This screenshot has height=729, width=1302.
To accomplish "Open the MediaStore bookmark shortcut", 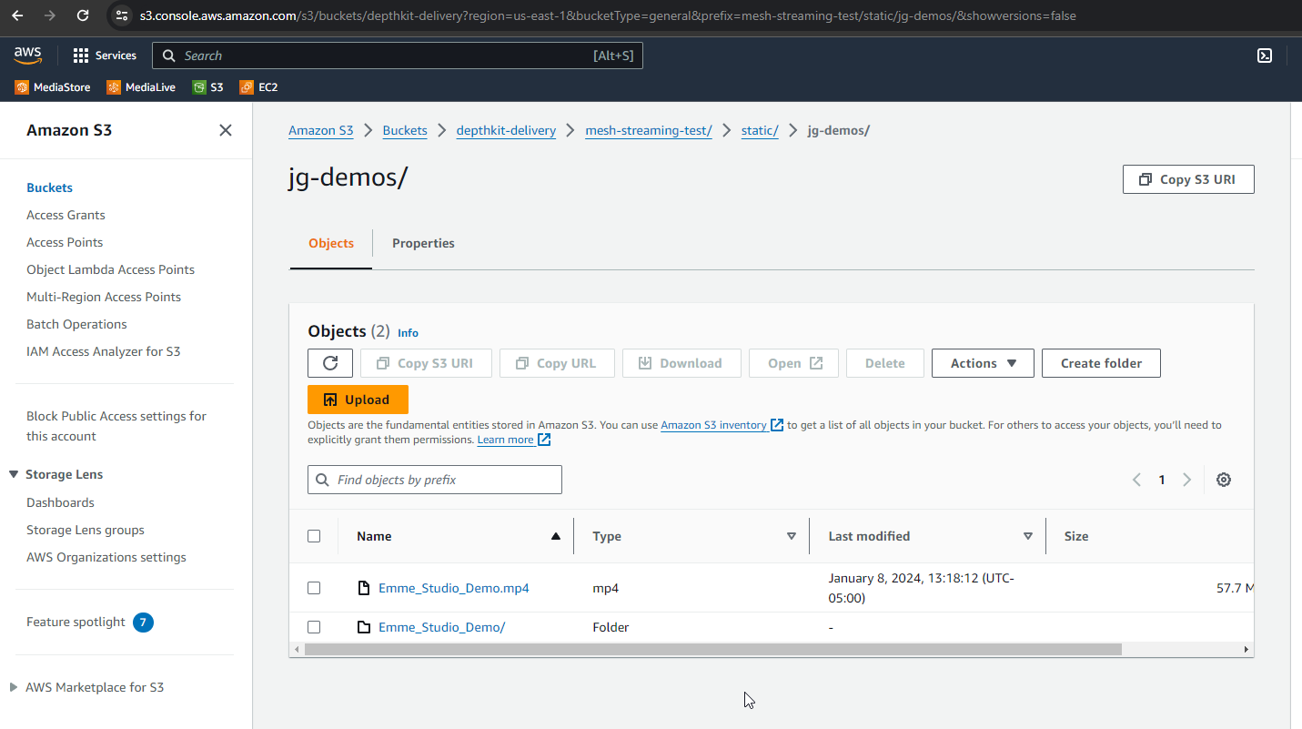I will click(53, 87).
